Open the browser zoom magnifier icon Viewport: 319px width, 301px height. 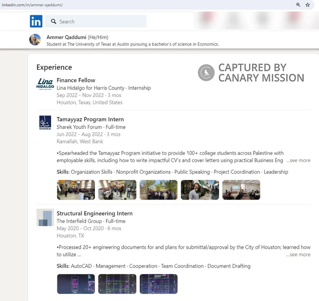click(298, 5)
